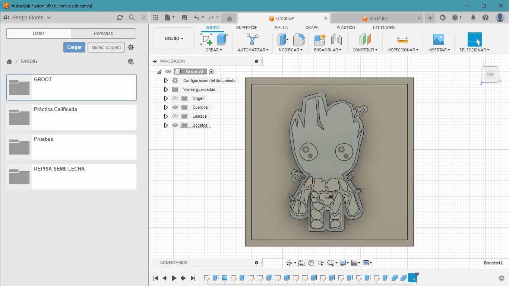Open the FABDIG breadcrumb link
The height and width of the screenshot is (286, 509).
click(x=29, y=61)
